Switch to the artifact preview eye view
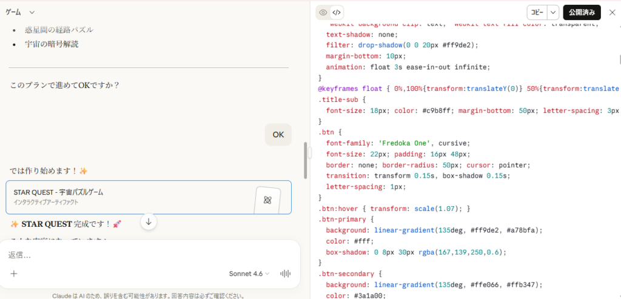The width and height of the screenshot is (621, 299). coord(323,12)
